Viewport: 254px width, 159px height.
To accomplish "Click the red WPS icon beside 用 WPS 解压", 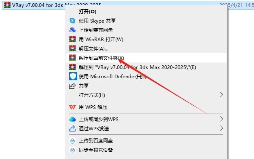I will (72, 107).
